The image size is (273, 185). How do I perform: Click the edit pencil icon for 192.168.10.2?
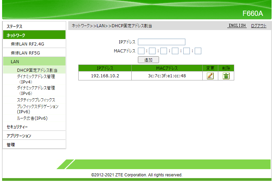point(210,76)
